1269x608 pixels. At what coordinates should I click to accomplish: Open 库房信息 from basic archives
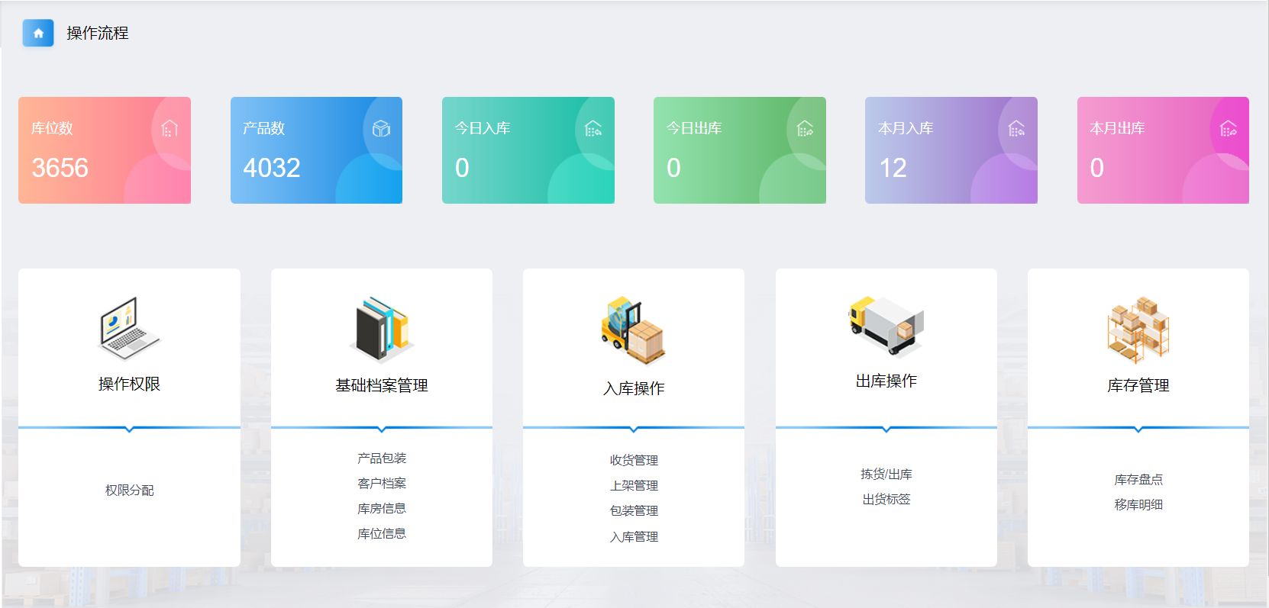coord(382,508)
